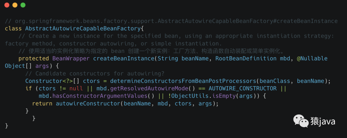Click the 'class' keyword
This screenshot has width=347, height=138.
[13, 29]
